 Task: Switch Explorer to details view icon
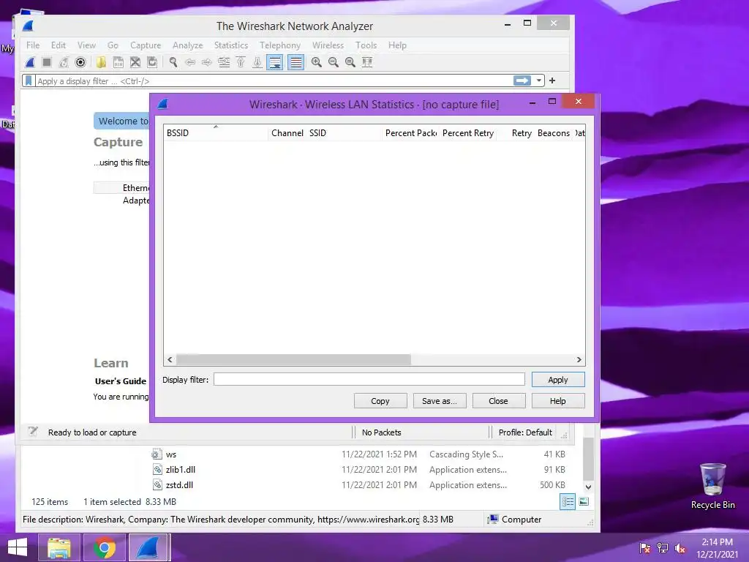tap(568, 502)
